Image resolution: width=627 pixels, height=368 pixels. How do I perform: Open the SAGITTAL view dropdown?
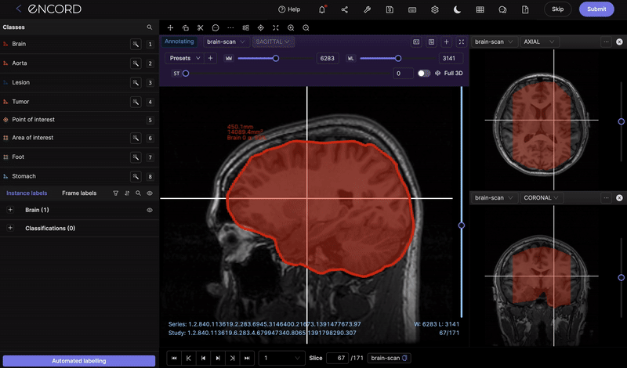[273, 42]
